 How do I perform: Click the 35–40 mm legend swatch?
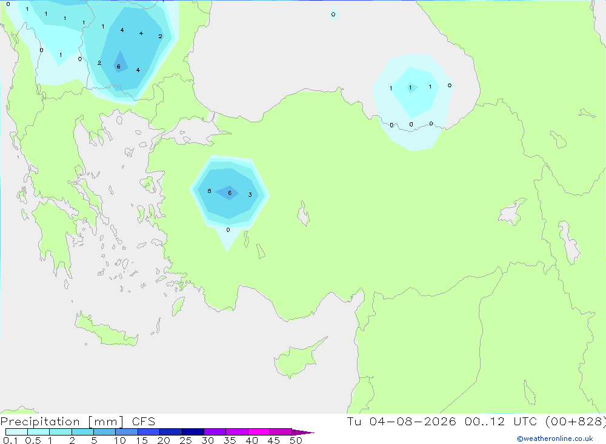tap(236, 432)
